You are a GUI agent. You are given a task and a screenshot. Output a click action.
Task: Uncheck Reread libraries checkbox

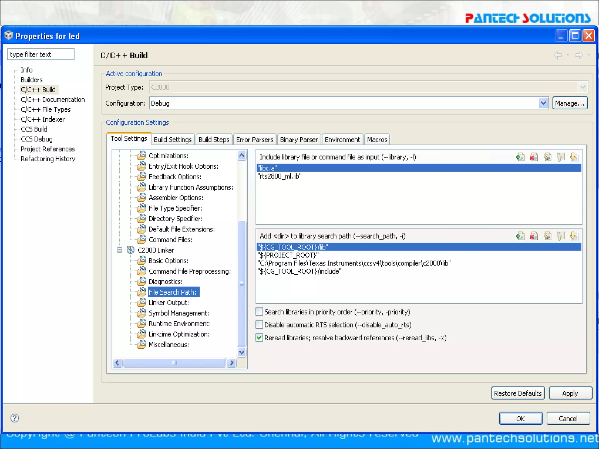click(259, 338)
